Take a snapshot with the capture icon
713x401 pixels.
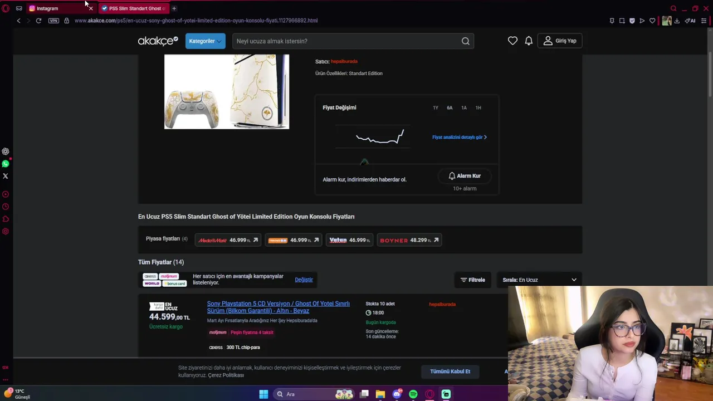click(x=622, y=21)
